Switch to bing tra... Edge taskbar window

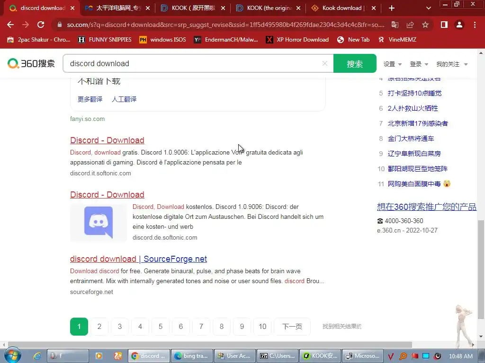[x=192, y=356]
